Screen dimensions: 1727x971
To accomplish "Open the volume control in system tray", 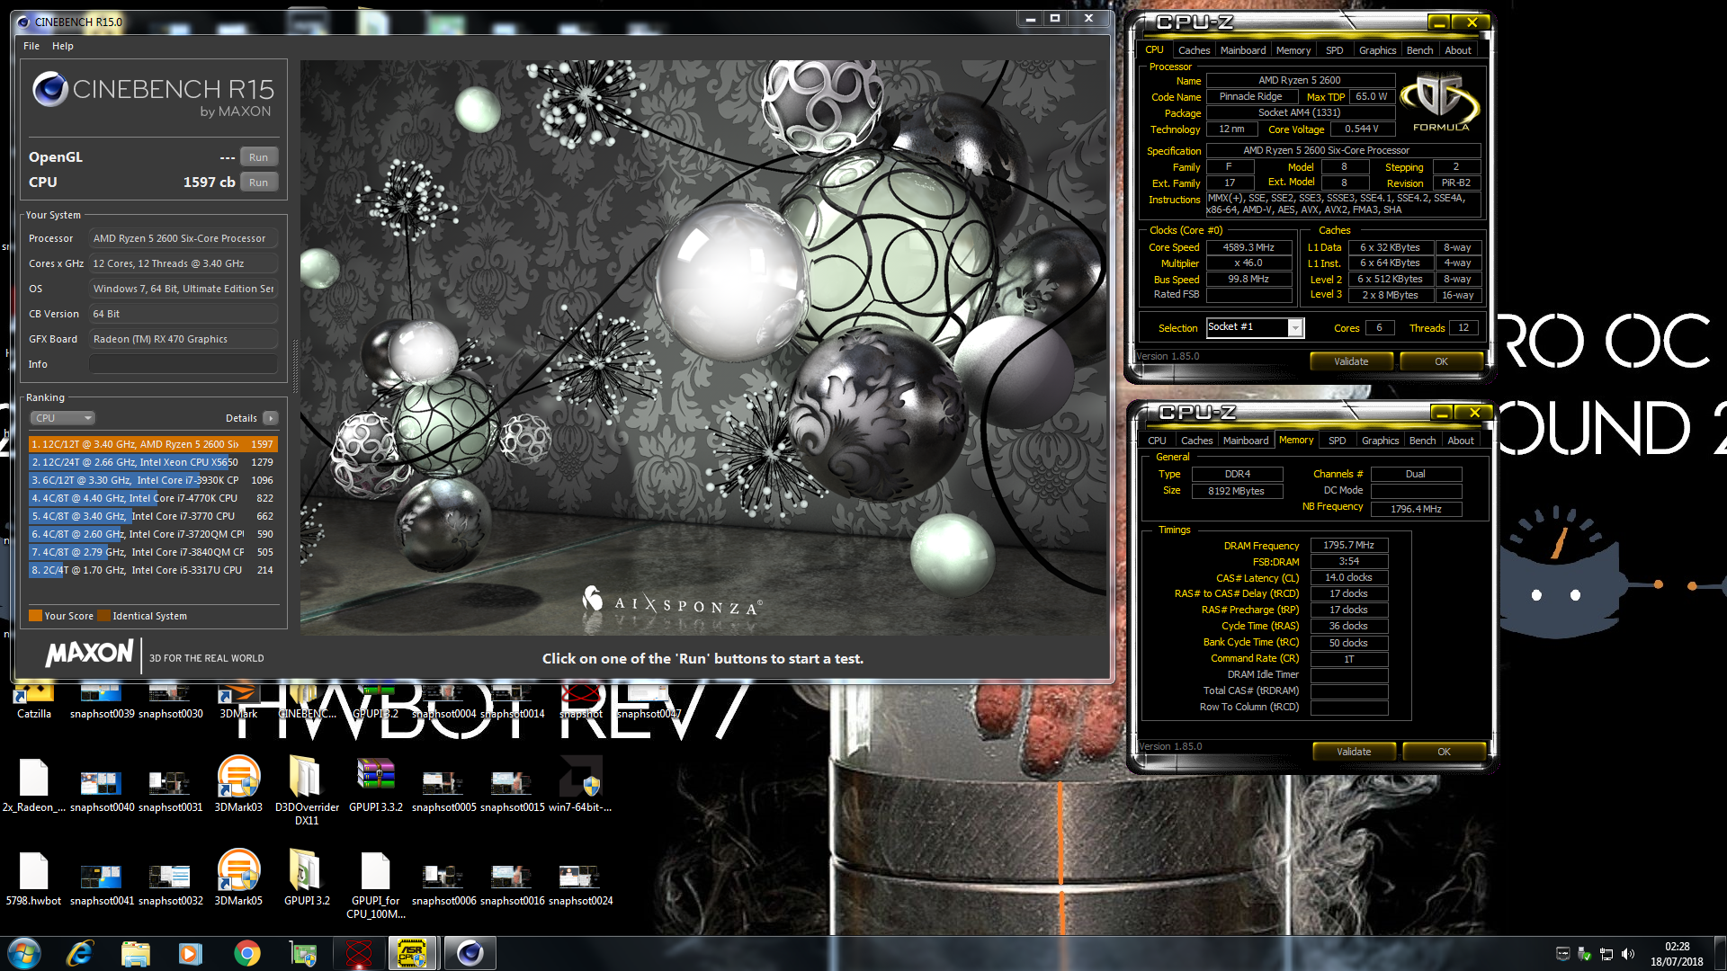I will coord(1628,954).
